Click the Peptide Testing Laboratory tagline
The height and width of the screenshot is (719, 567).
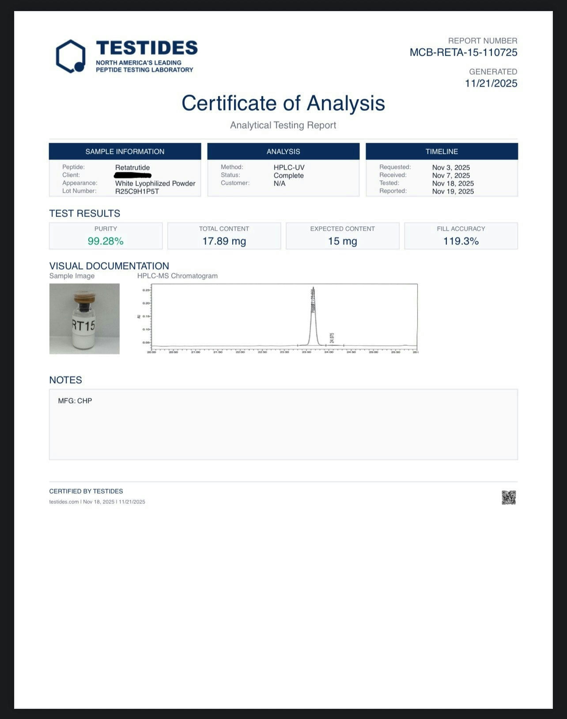tap(144, 70)
